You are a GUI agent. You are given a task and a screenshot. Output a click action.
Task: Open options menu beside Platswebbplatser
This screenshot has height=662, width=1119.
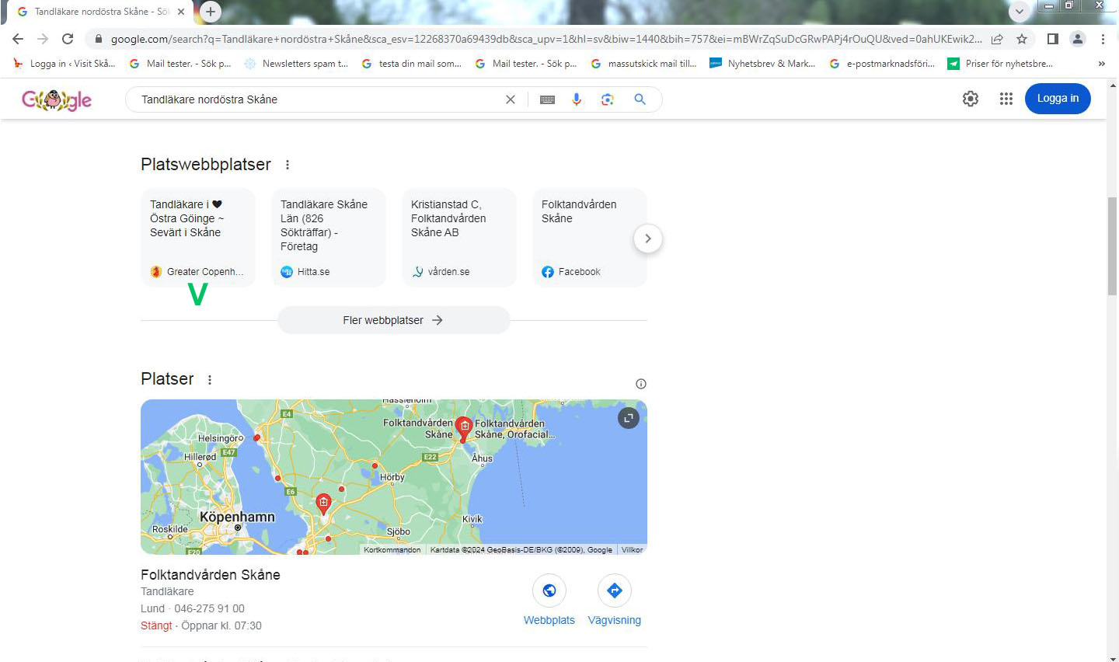(x=288, y=165)
